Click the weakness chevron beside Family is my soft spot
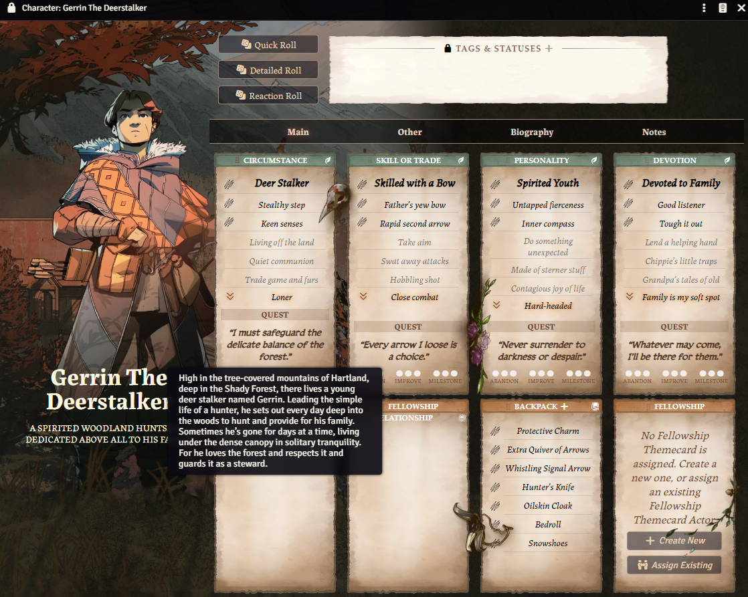Screen dimensions: 748x597 point(629,296)
